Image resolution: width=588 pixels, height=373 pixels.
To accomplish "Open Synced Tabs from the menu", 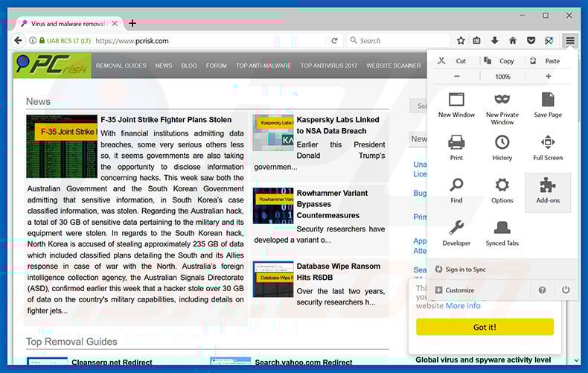I will [x=502, y=235].
